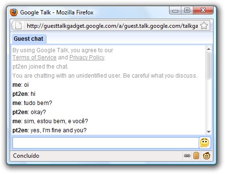Click the chat scrollbar up arrow

click(x=209, y=49)
